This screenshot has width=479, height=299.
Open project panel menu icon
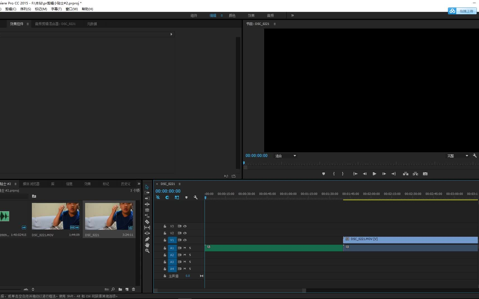tap(15, 184)
